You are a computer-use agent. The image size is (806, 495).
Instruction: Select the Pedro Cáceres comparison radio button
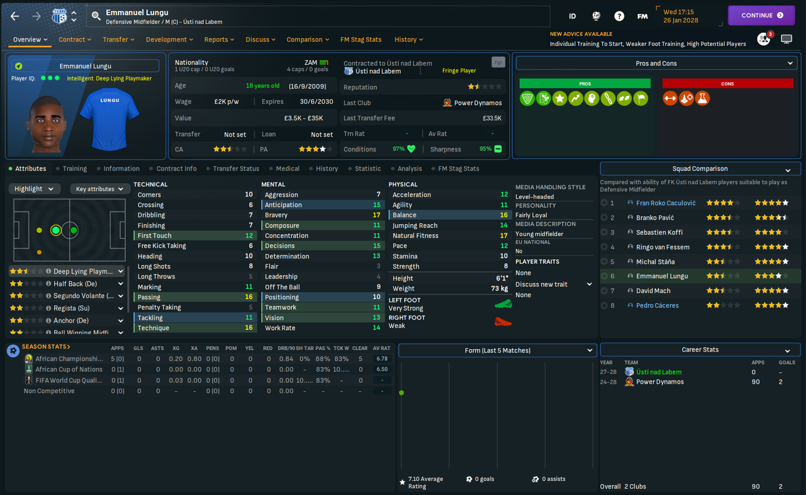pyautogui.click(x=604, y=306)
